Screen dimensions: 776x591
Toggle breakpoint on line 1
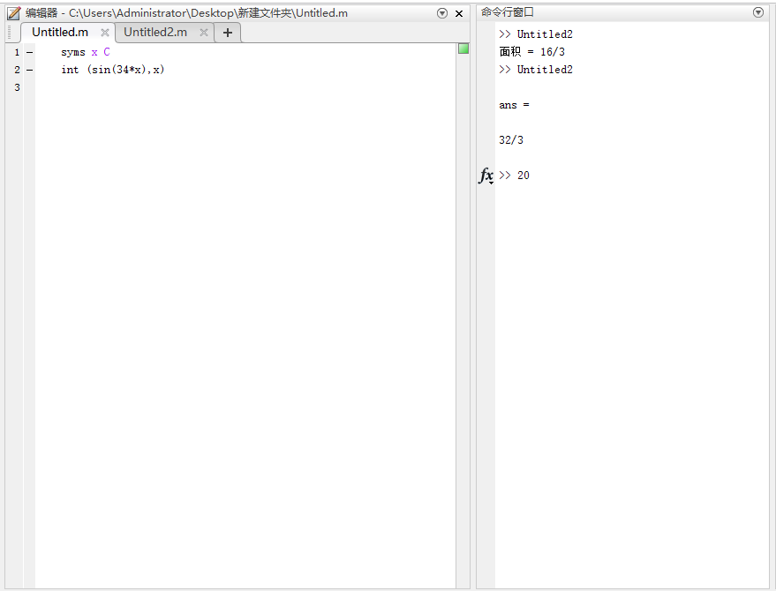(29, 52)
